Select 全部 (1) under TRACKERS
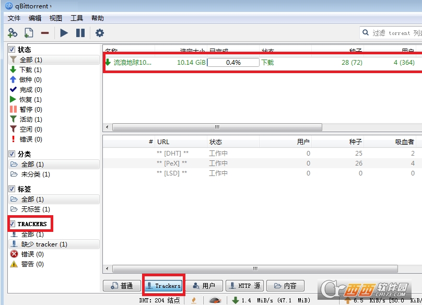 pos(54,234)
